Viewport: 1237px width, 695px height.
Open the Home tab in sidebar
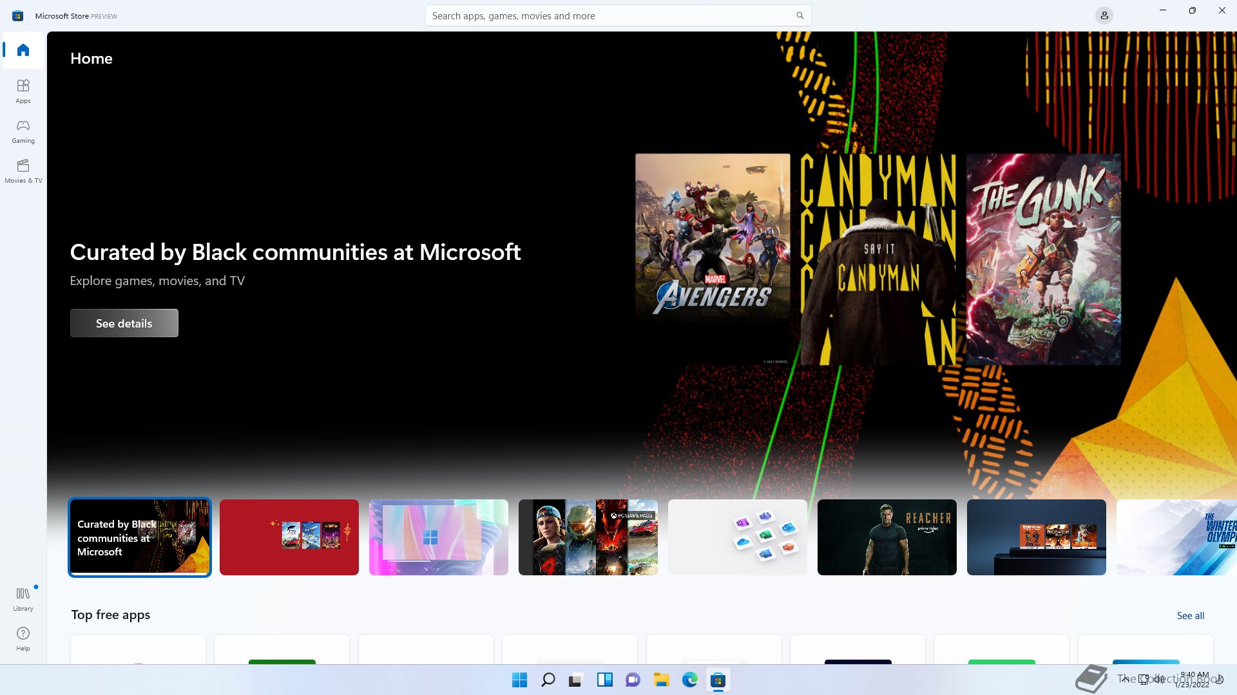[23, 50]
